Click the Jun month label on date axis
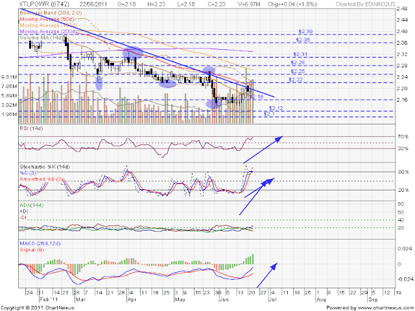This screenshot has height=311, width=415. coord(224,299)
